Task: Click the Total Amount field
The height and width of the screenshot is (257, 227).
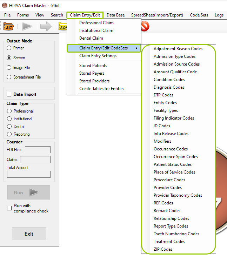Action: 29,174
